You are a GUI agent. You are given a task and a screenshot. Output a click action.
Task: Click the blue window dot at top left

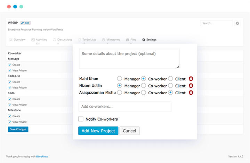point(15,7)
